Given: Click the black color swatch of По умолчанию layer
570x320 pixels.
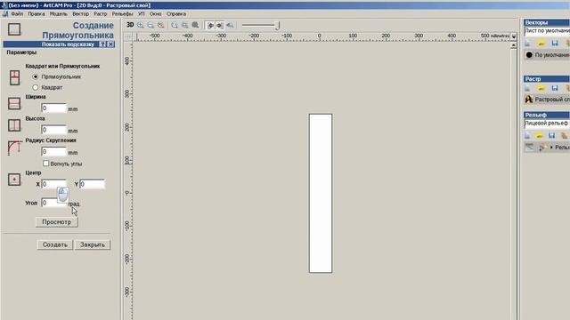Looking at the screenshot, I should (529, 55).
